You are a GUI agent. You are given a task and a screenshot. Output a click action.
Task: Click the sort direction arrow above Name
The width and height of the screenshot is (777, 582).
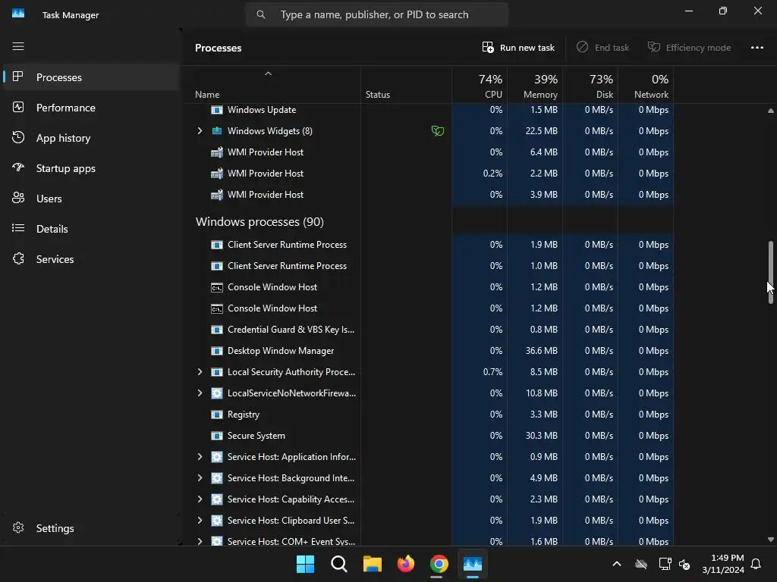pyautogui.click(x=268, y=74)
